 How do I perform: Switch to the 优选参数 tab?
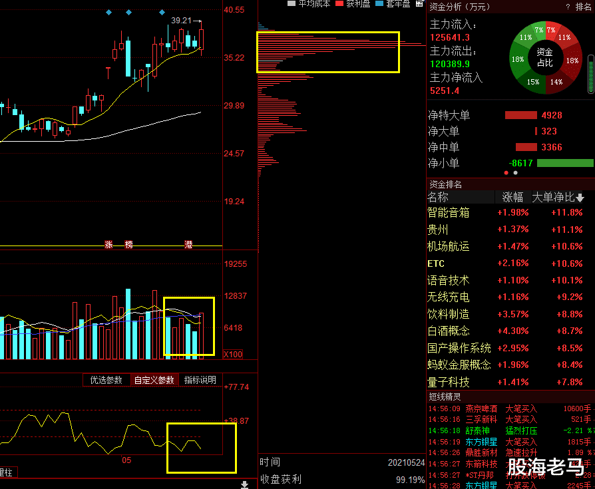click(x=106, y=380)
